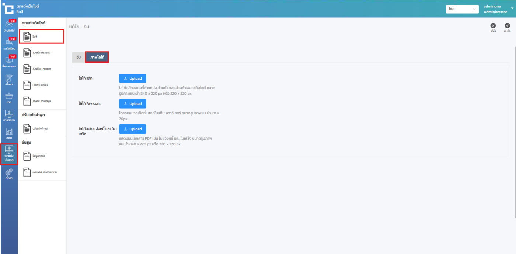This screenshot has width=516, height=254.
Task: Go to the เนื้อหา (content) sidebar icon
Action: pos(9,80)
